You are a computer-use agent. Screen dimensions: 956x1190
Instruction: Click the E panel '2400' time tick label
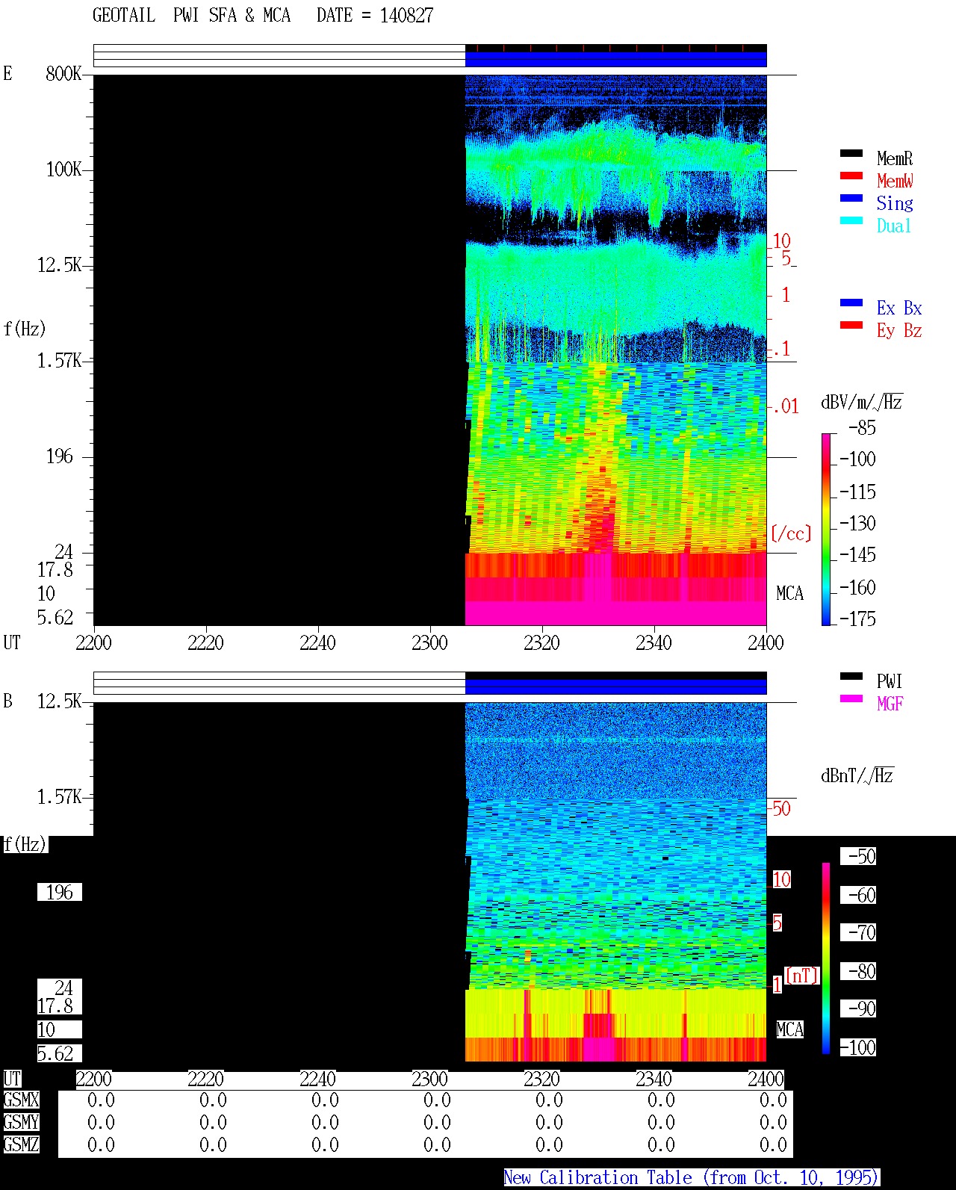(x=766, y=642)
